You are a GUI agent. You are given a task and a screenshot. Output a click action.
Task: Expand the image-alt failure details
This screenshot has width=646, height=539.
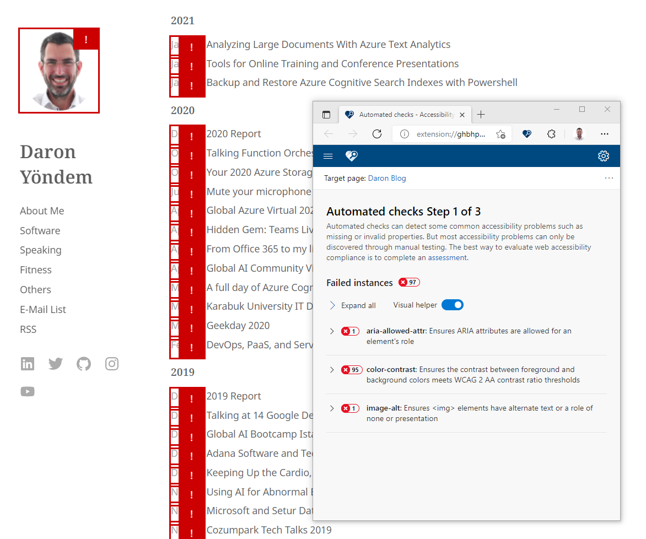(x=331, y=408)
